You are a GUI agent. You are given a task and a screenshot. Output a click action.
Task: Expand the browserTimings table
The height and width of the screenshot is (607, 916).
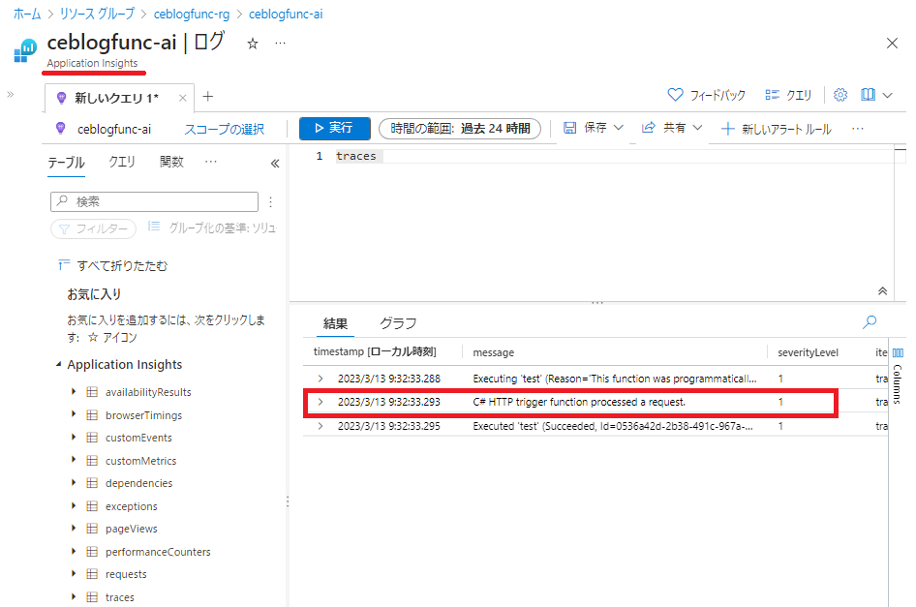(74, 414)
